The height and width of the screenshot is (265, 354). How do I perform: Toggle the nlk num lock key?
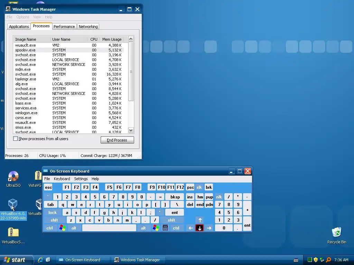219,197
